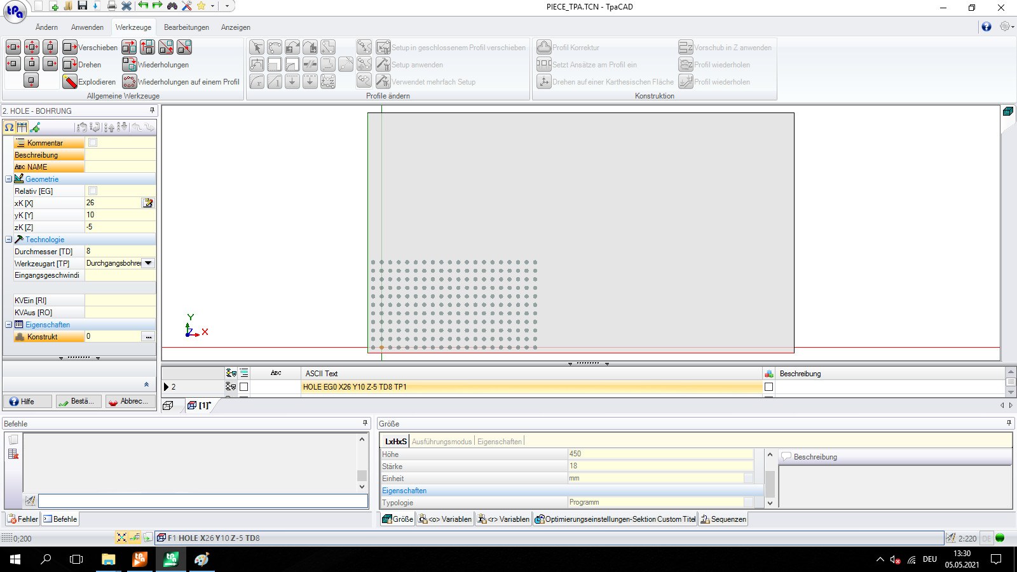Viewport: 1017px width, 572px height.
Task: Click the print icon in quick toolbar
Action: (x=111, y=6)
